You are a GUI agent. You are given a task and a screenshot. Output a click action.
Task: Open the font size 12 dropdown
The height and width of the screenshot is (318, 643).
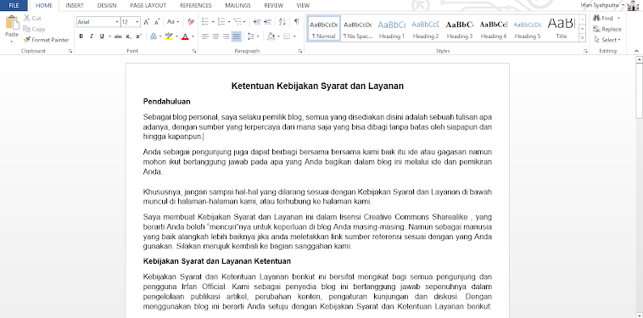coord(137,22)
